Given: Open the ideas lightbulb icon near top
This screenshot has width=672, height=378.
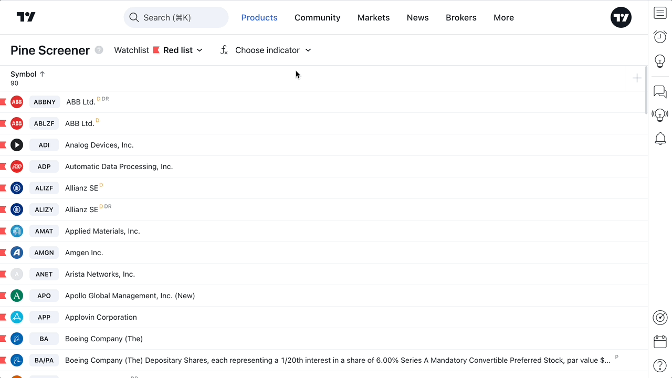Looking at the screenshot, I should tap(660, 60).
